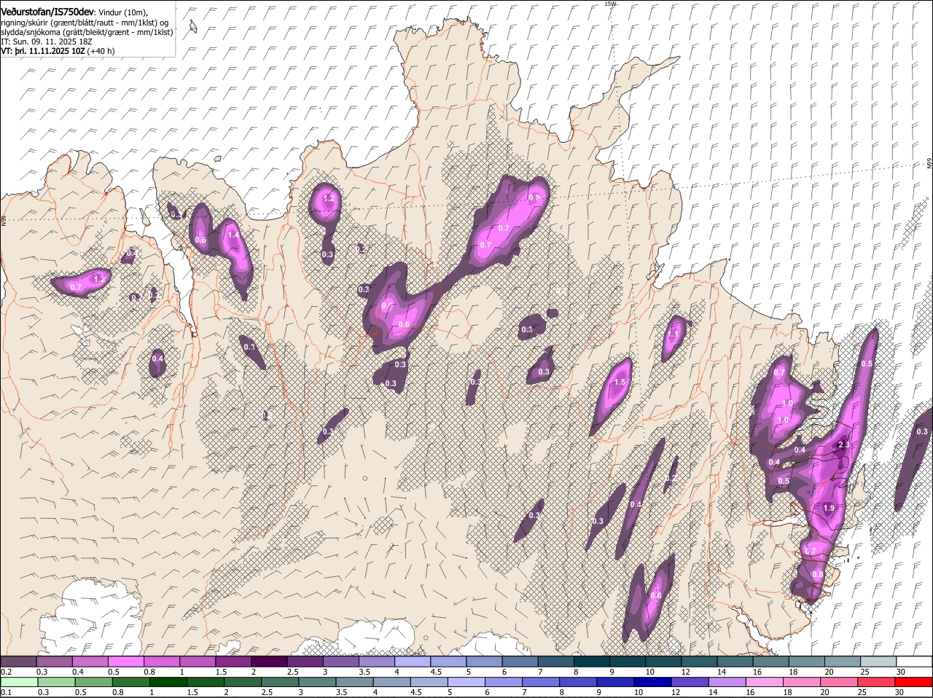Select upper legend swatch between 4 and 4.5
This screenshot has width=933, height=698.
[x=413, y=662]
